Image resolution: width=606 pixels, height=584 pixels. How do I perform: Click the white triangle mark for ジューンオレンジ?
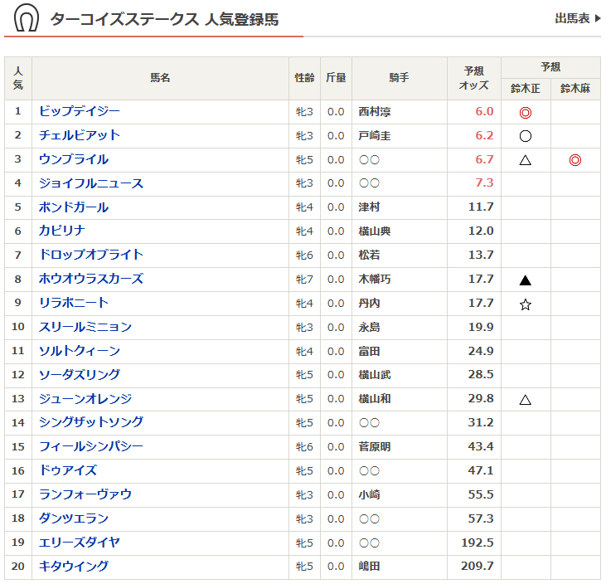pyautogui.click(x=525, y=400)
